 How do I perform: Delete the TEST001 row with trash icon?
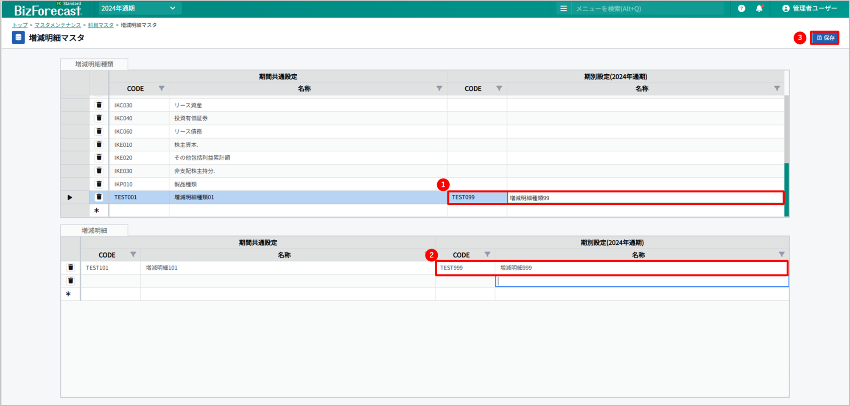(99, 197)
